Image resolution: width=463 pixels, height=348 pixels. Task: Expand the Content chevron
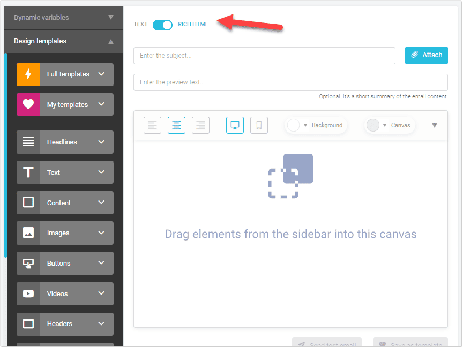[101, 202]
